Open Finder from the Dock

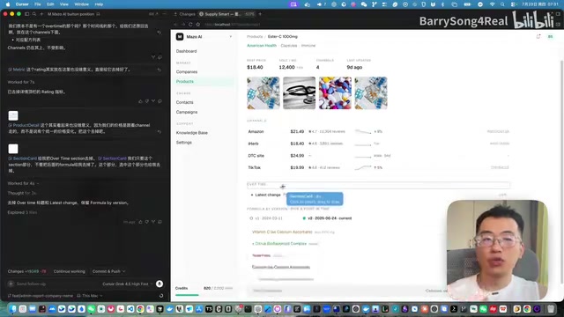point(13,309)
